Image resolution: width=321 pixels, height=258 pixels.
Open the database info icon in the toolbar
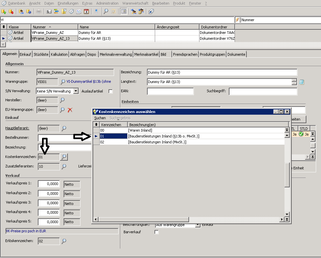tap(29, 11)
